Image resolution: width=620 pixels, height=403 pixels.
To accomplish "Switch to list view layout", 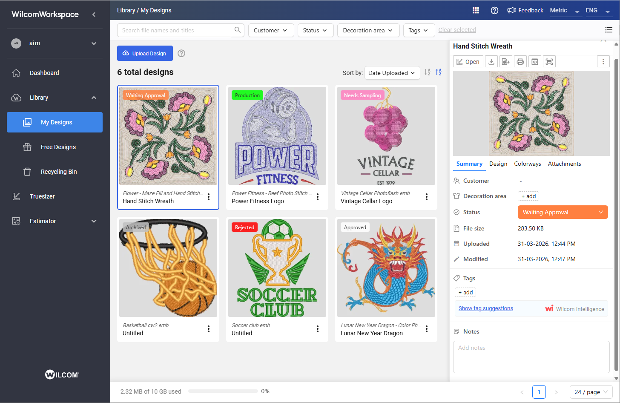I will click(609, 30).
